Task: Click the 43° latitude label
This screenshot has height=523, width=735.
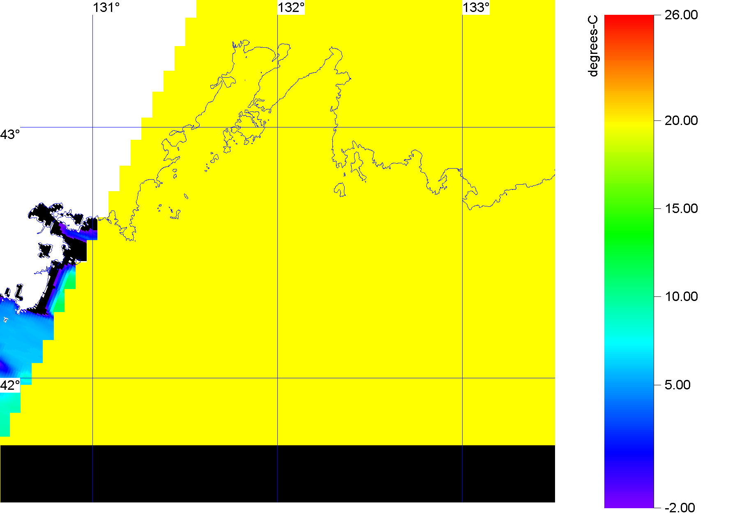Action: [10, 134]
